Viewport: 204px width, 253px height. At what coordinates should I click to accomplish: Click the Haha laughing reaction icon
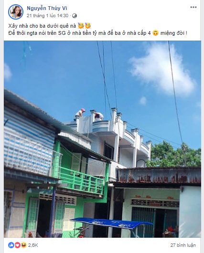(x=23, y=245)
